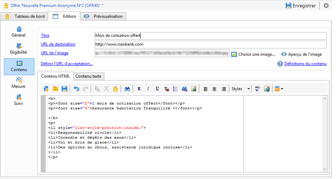Expand the layout icon's dropdown arrow
The height and width of the screenshot is (179, 336).
point(282,89)
